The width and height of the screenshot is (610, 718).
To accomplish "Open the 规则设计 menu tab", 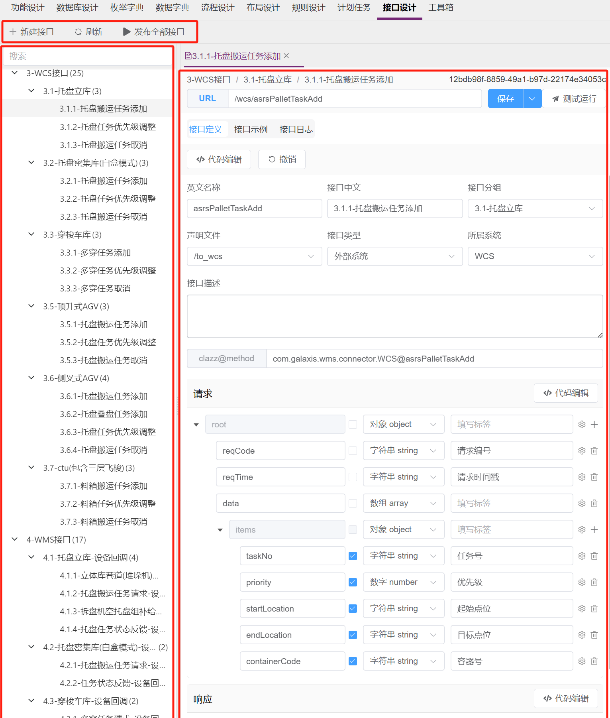I will (x=308, y=8).
